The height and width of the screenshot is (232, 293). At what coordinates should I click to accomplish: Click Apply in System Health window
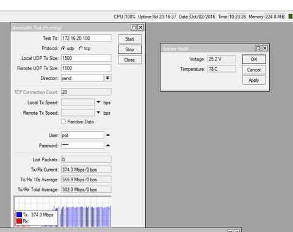(x=254, y=80)
